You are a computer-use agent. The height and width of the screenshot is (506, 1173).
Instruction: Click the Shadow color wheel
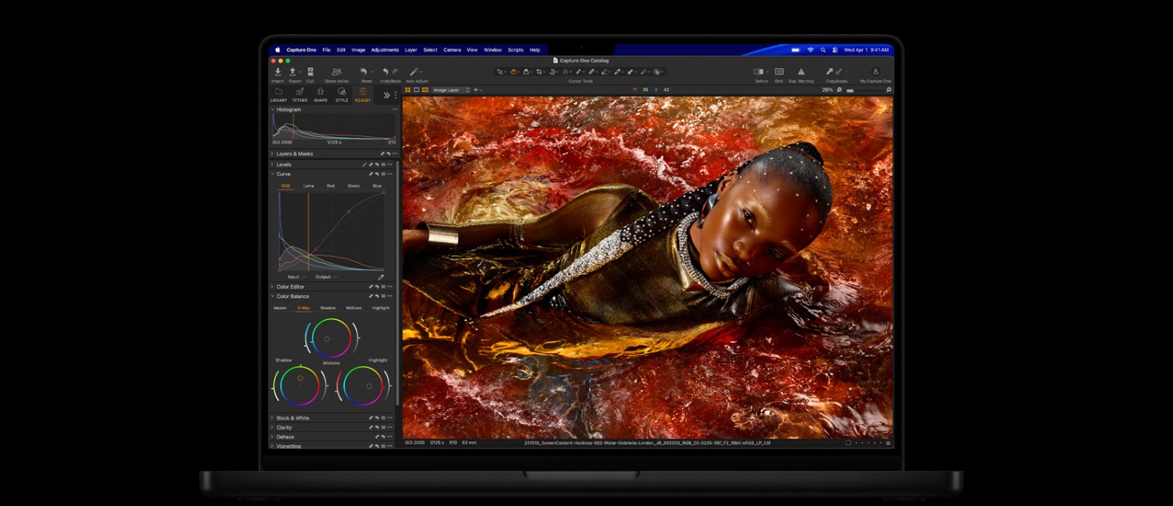point(299,386)
